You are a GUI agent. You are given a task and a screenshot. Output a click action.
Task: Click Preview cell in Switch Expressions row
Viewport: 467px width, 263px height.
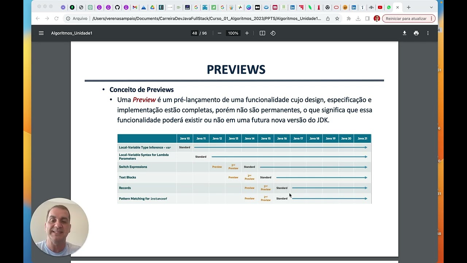217,167
